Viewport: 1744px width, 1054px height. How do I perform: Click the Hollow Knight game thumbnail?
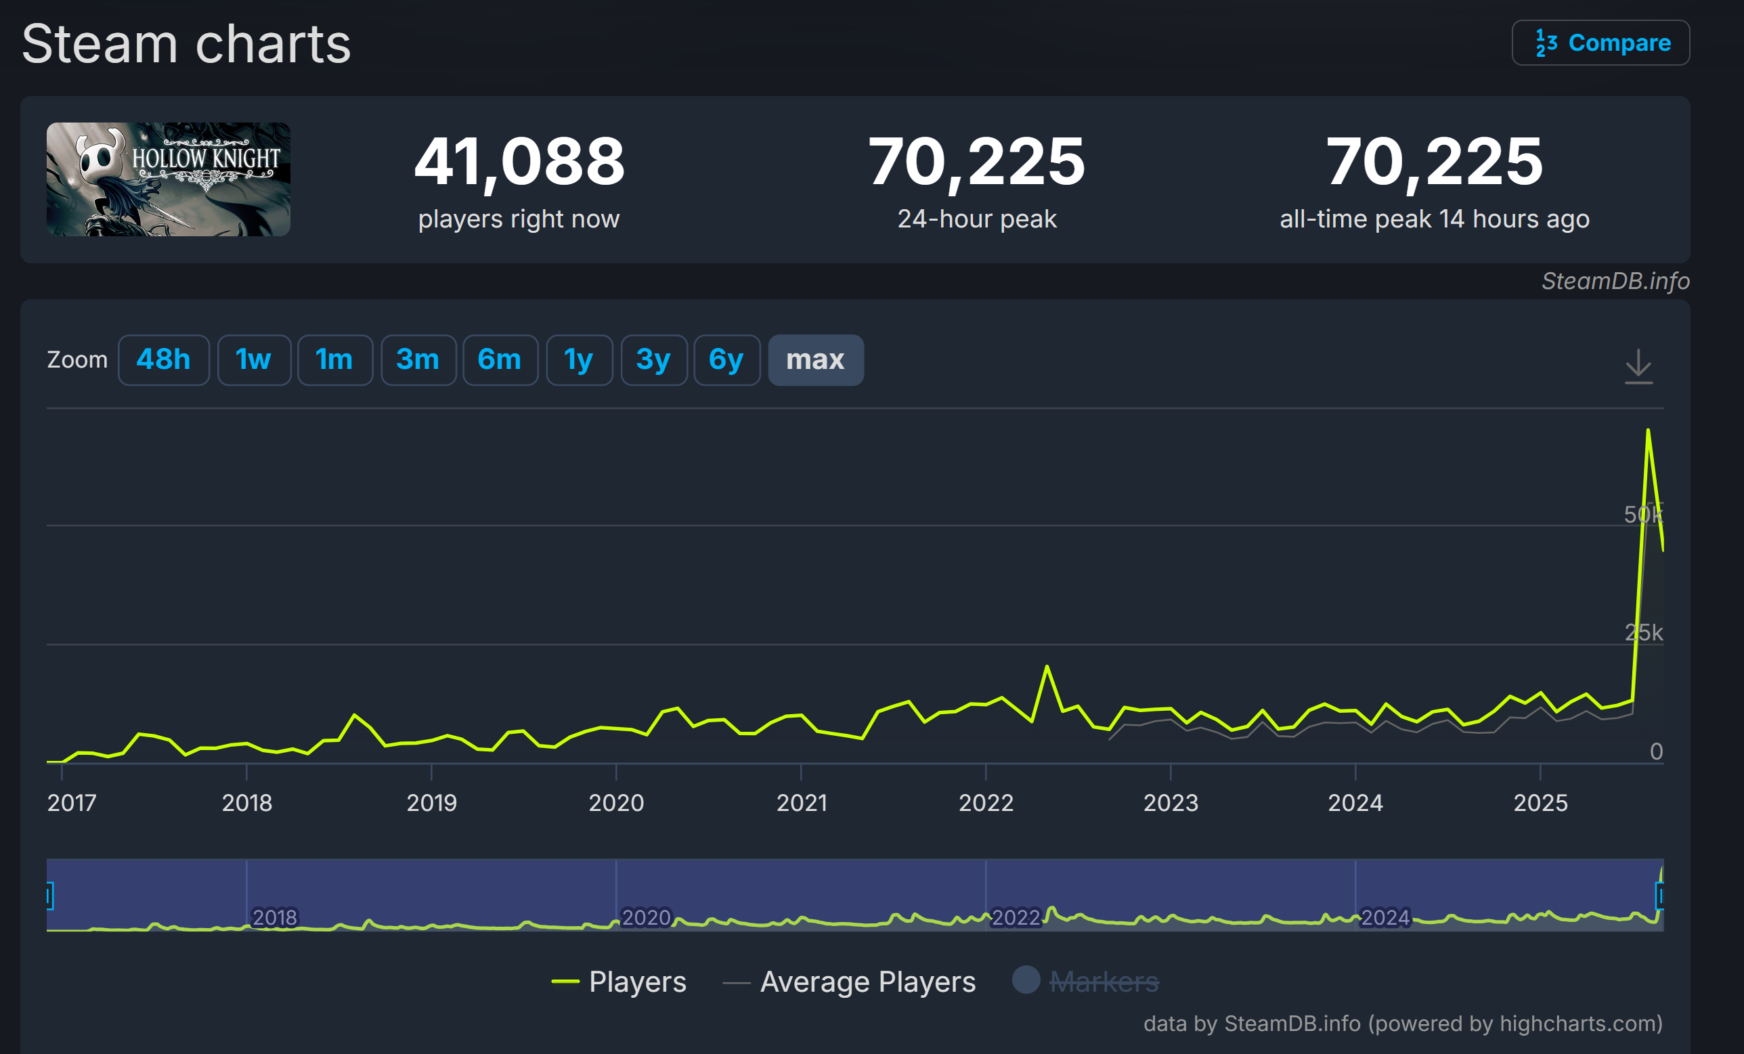click(x=169, y=179)
